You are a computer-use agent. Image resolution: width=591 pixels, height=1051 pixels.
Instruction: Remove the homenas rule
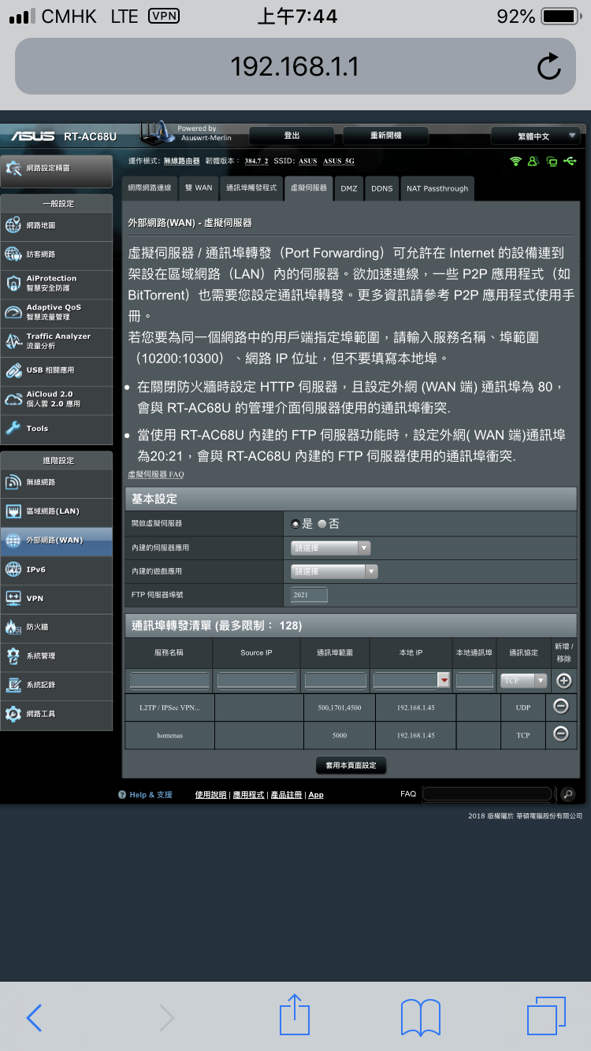[x=561, y=733]
